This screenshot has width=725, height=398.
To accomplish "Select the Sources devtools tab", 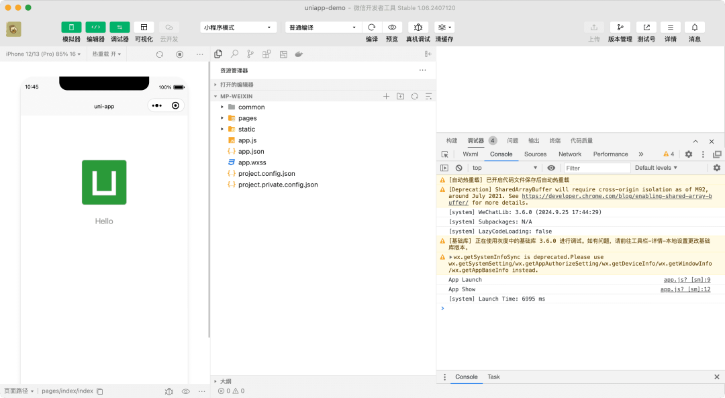I will point(535,154).
